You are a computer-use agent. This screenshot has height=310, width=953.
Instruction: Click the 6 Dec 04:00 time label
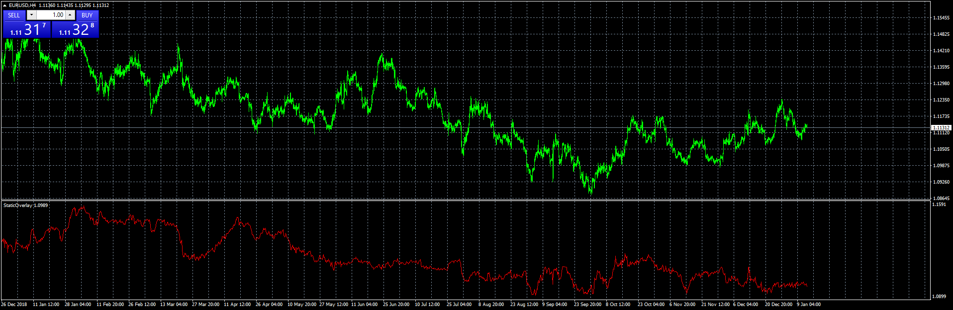pos(746,305)
